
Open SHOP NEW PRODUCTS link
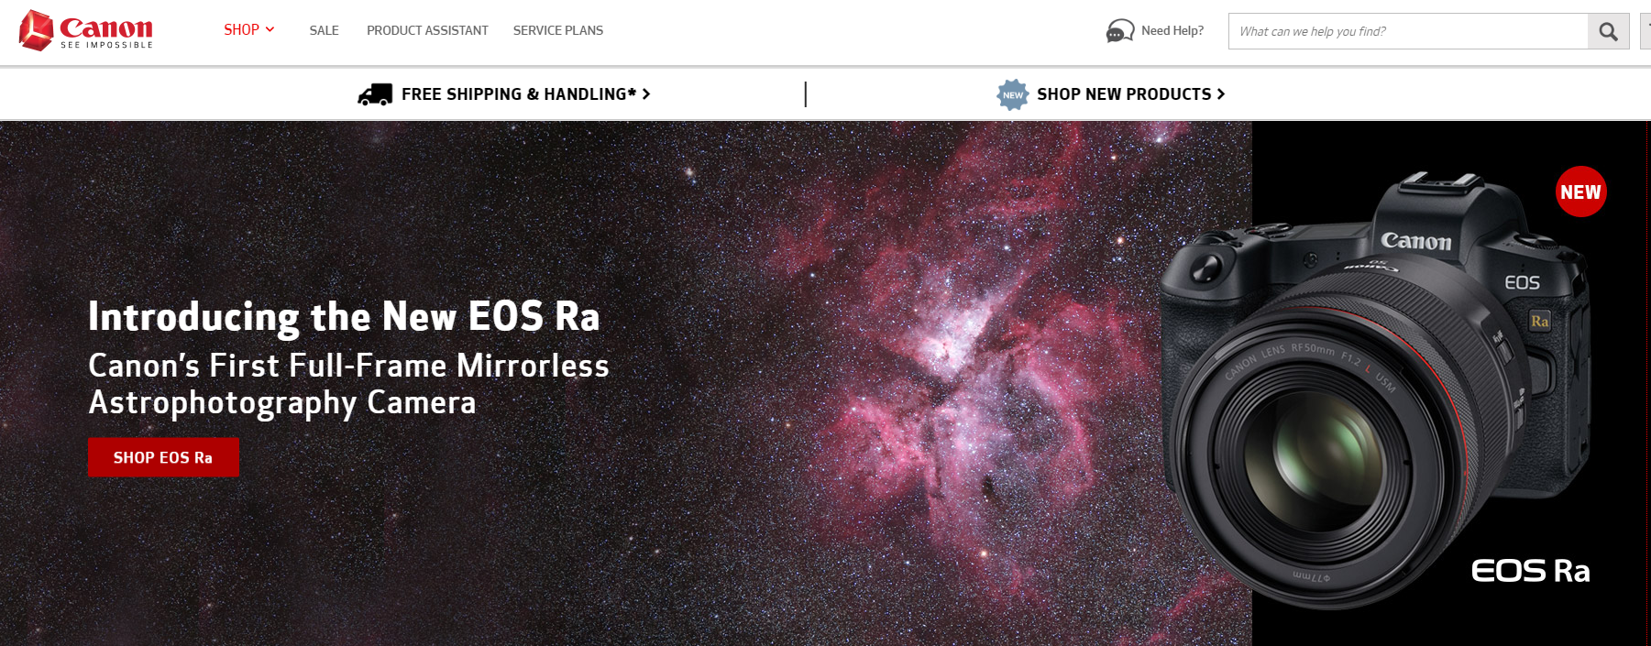(1131, 94)
